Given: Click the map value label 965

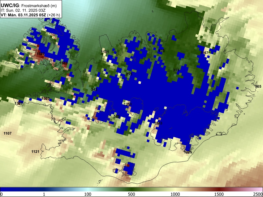Looking at the screenshot, I should (258, 86).
